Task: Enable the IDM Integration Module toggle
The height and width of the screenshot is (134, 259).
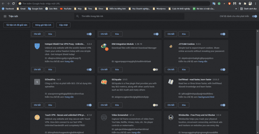Action: (x=155, y=69)
